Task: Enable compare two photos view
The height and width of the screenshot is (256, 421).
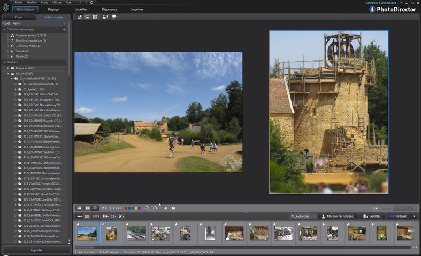Action: (x=87, y=208)
